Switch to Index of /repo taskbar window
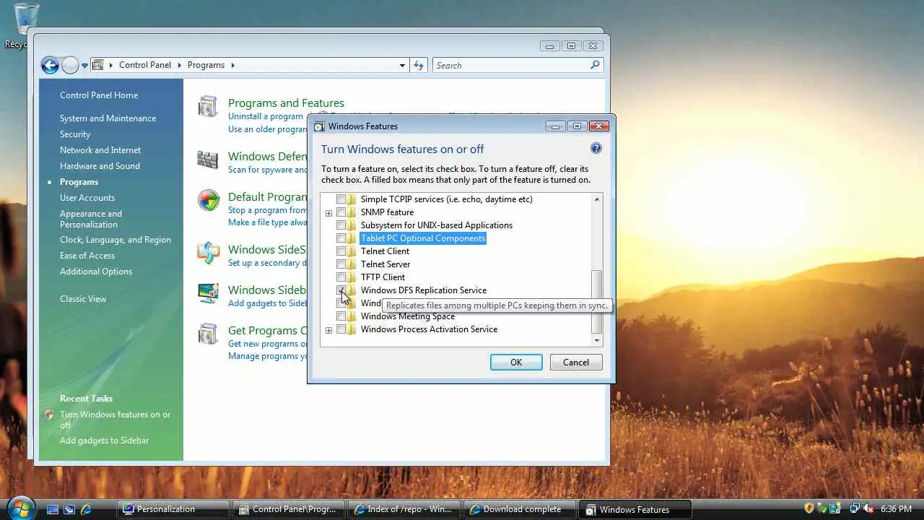 [404, 509]
